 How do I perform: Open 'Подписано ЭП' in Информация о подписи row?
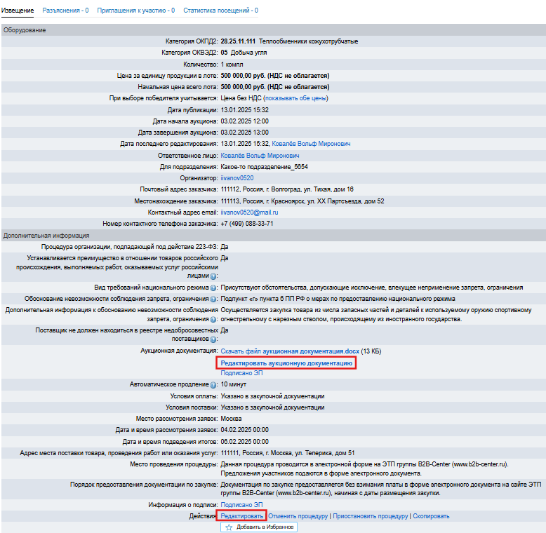(241, 505)
